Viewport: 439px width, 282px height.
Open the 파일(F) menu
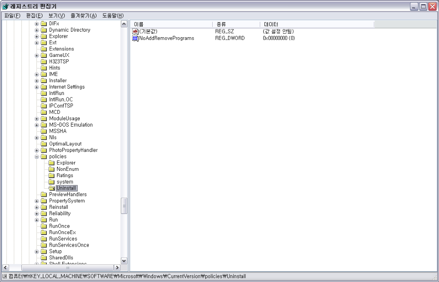pyautogui.click(x=12, y=16)
